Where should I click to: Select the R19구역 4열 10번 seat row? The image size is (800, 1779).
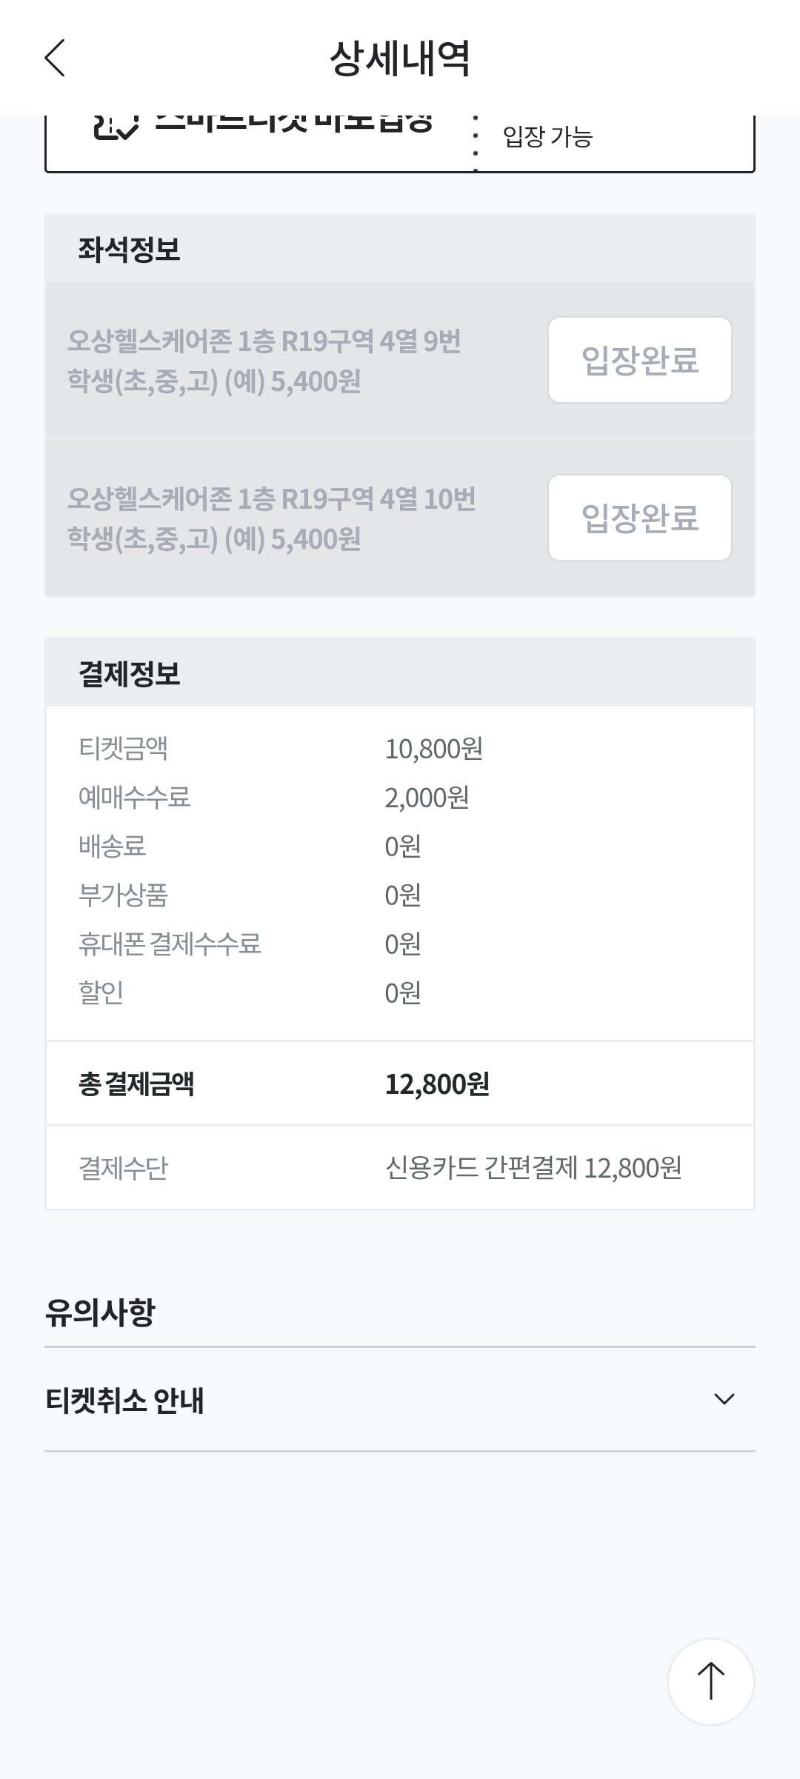[x=400, y=518]
